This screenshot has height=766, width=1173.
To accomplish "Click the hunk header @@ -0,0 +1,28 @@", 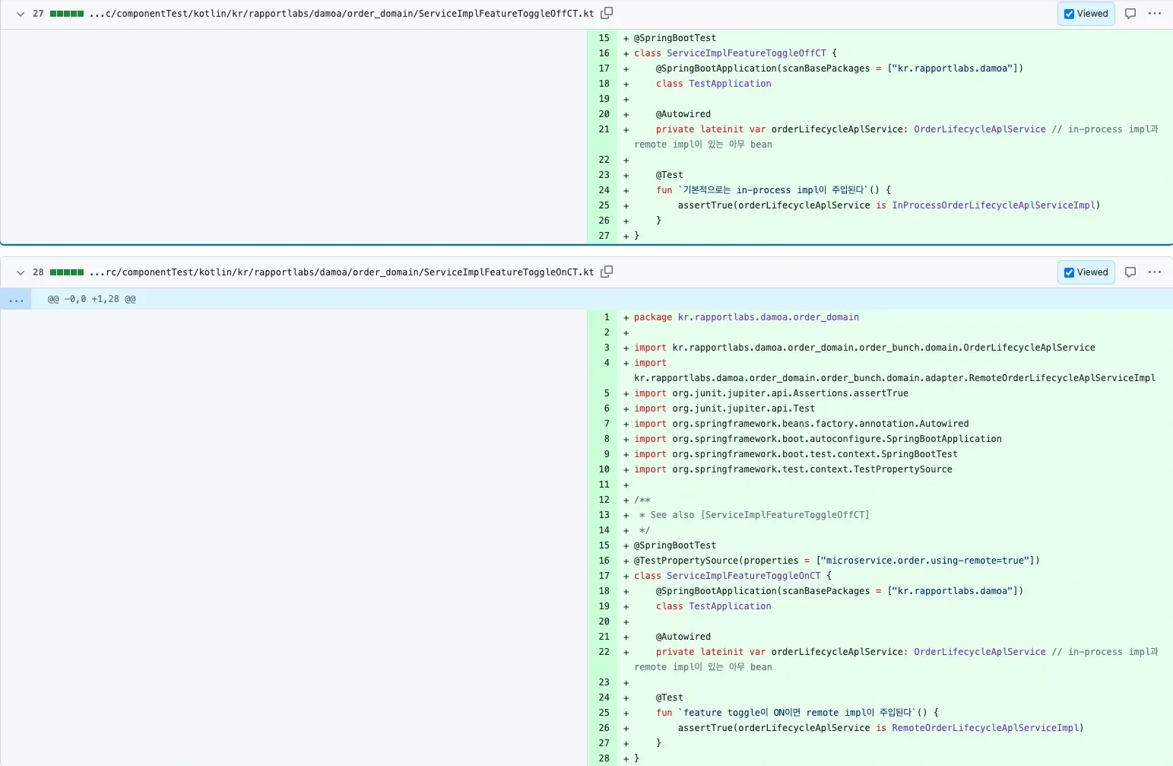I will click(x=92, y=299).
